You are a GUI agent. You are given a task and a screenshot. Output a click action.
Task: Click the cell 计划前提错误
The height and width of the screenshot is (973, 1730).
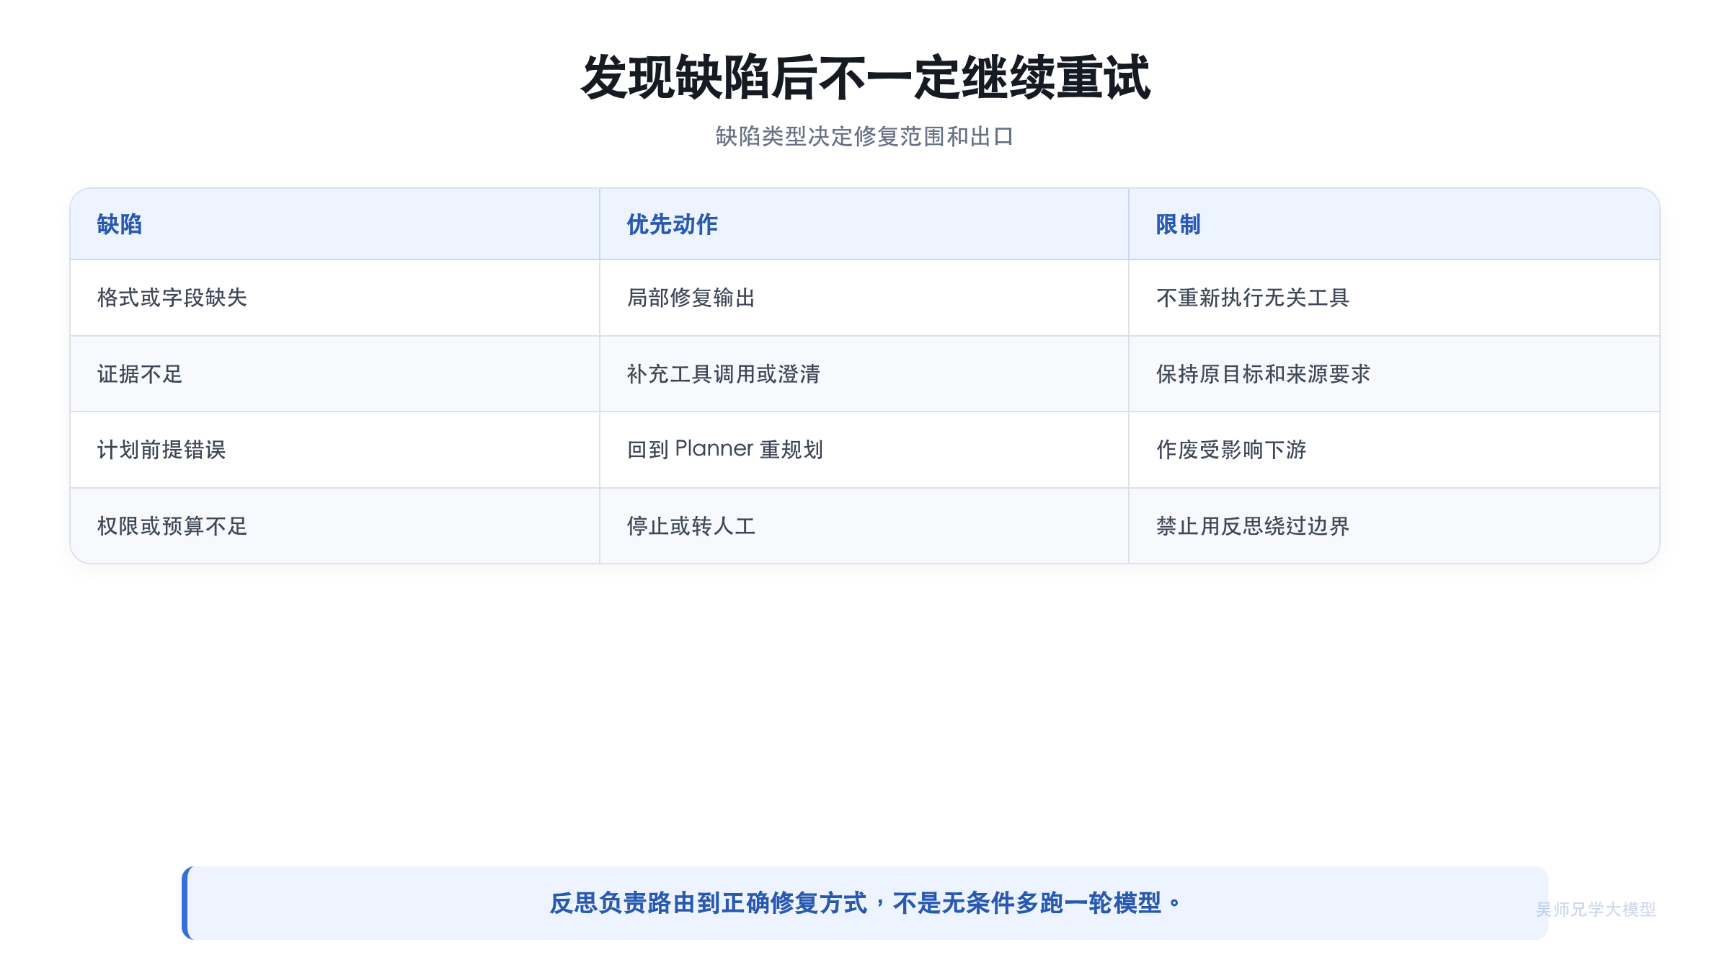point(335,450)
